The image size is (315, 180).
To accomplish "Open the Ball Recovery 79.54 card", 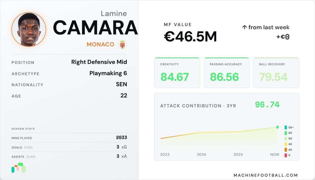I will [x=276, y=73].
